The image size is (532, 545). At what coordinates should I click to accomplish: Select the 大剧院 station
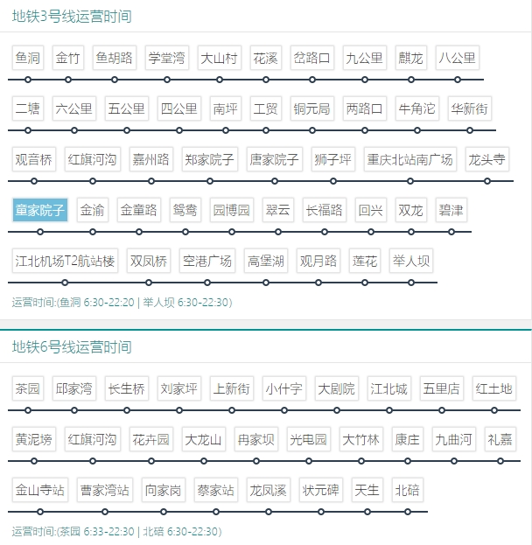click(x=337, y=388)
